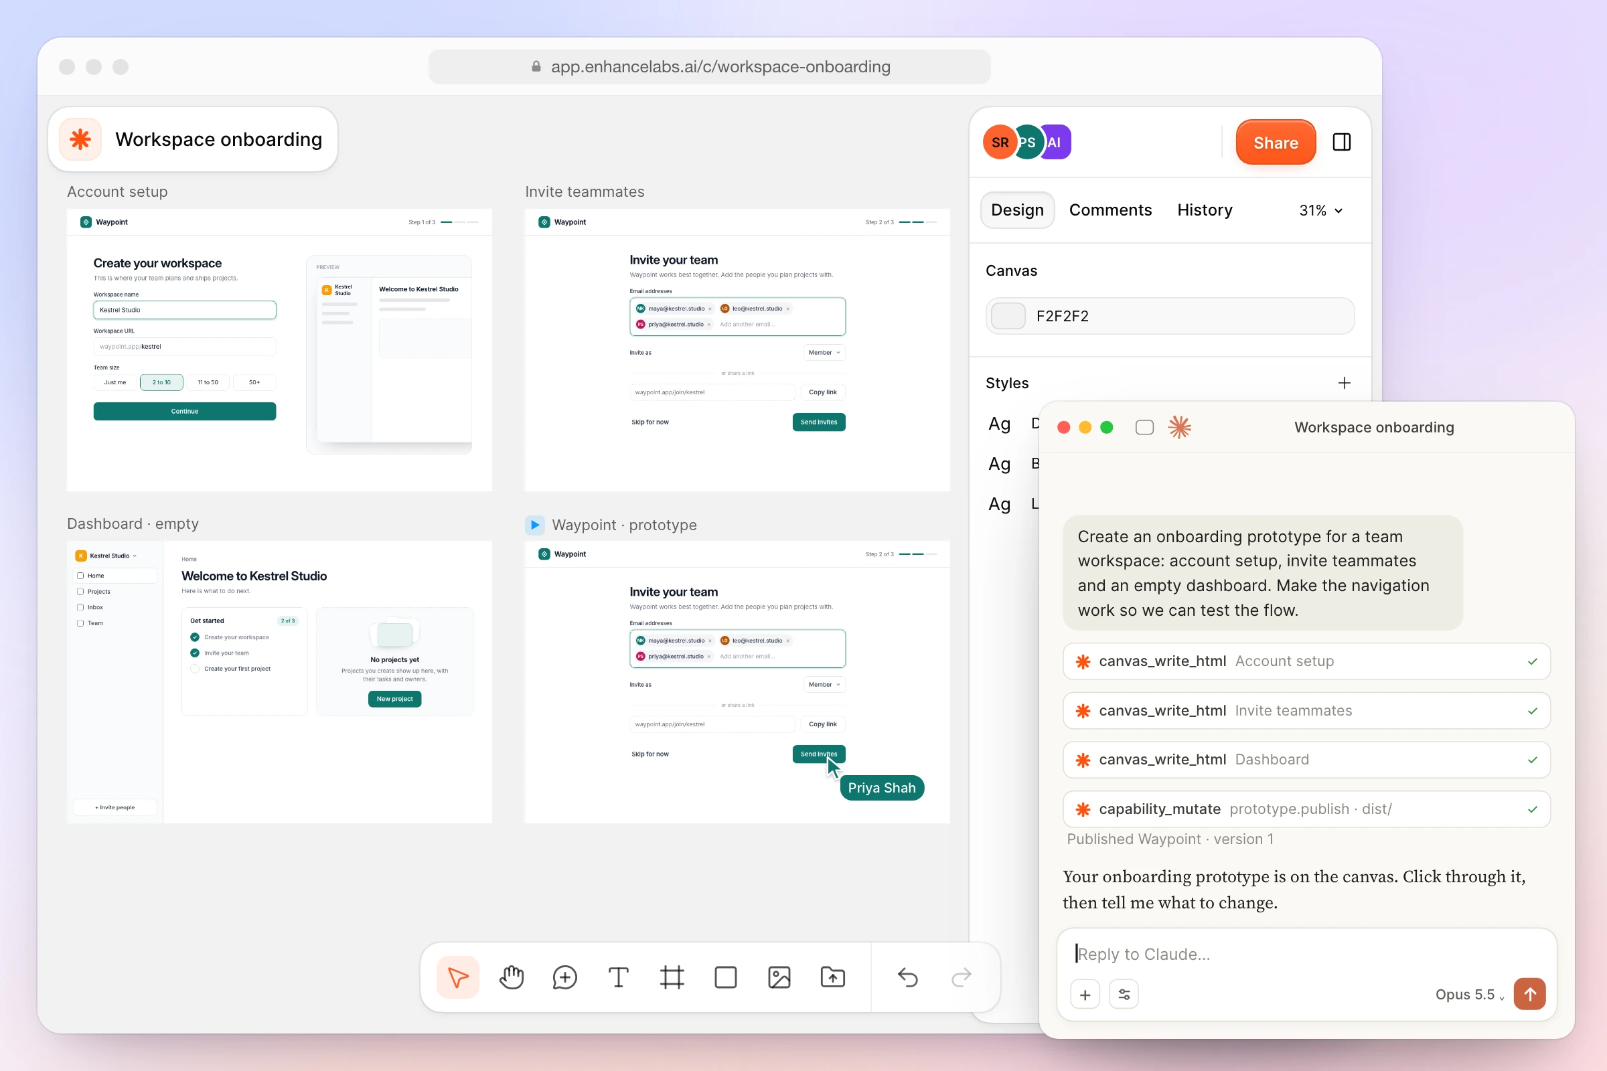Screen dimensions: 1607x1071
Task: Toggle the 'Create your first project' checklist item
Action: pos(195,669)
